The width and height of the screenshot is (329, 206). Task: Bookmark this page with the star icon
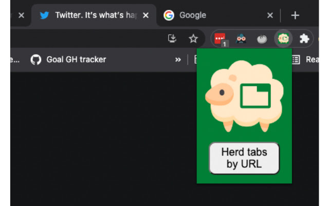(193, 39)
